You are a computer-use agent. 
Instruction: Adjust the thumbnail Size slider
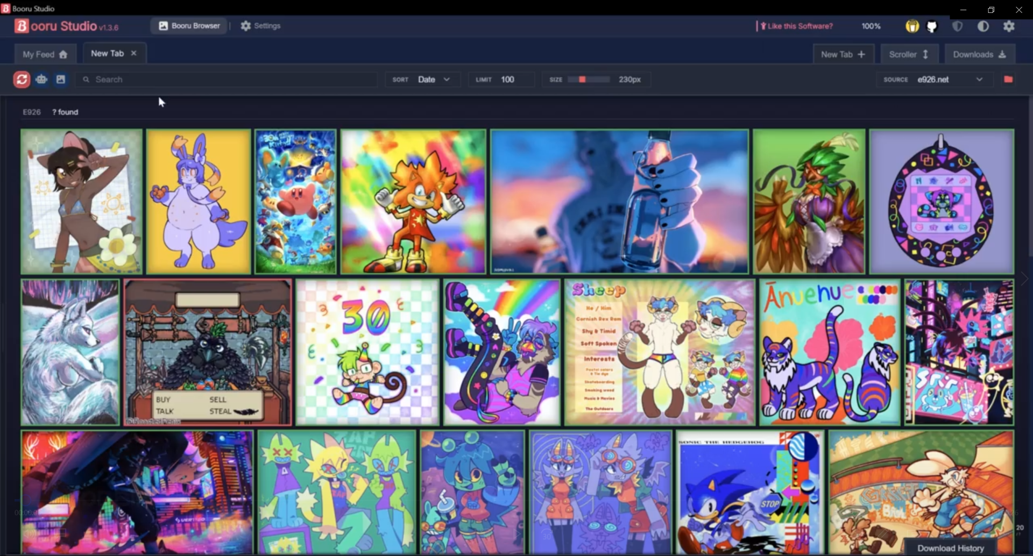589,80
